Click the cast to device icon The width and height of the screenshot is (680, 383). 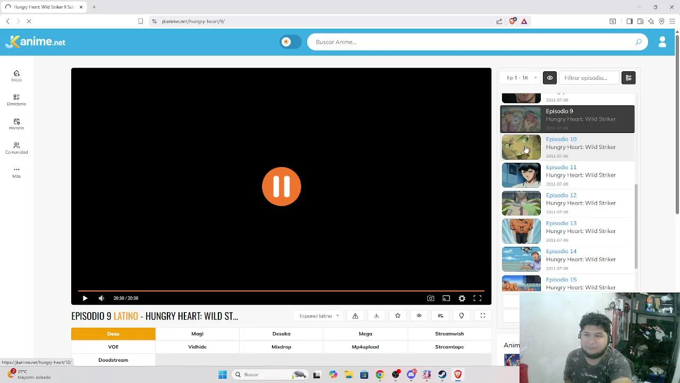pyautogui.click(x=446, y=298)
